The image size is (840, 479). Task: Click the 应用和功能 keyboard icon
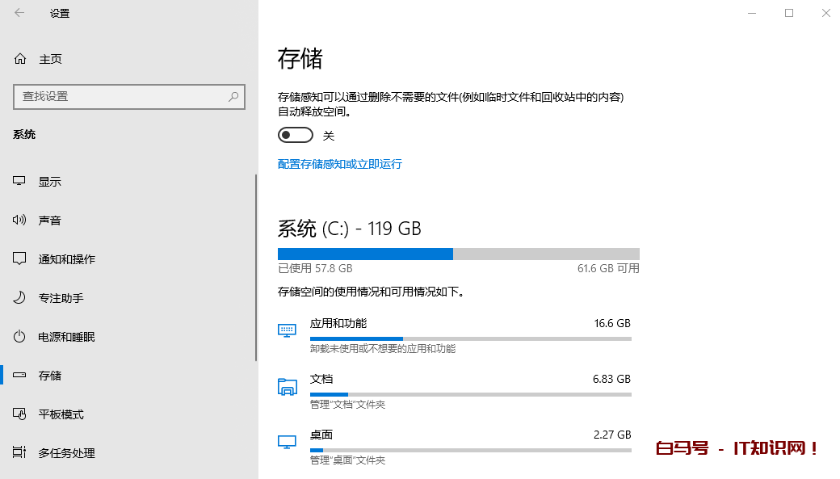[x=287, y=330]
